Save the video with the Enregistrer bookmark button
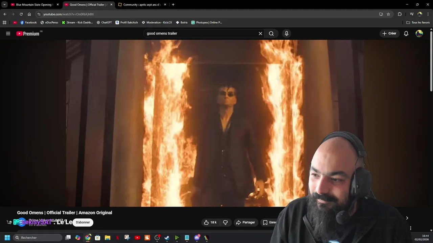The height and width of the screenshot is (243, 433). pos(270,222)
